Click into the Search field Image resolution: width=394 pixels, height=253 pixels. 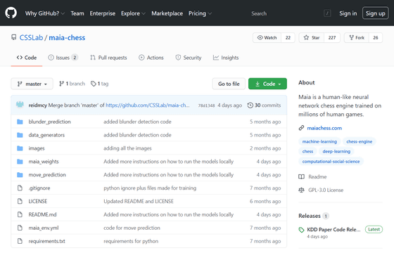pyautogui.click(x=286, y=13)
